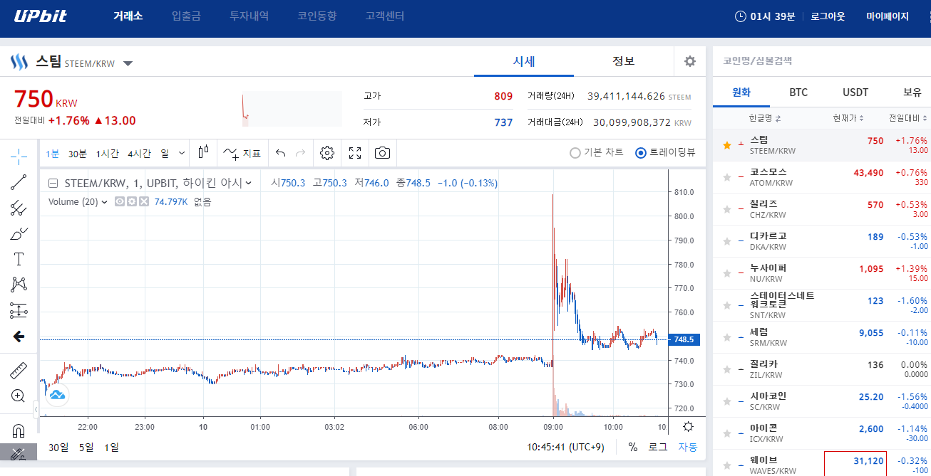
Task: Undo last chart action
Action: [280, 153]
